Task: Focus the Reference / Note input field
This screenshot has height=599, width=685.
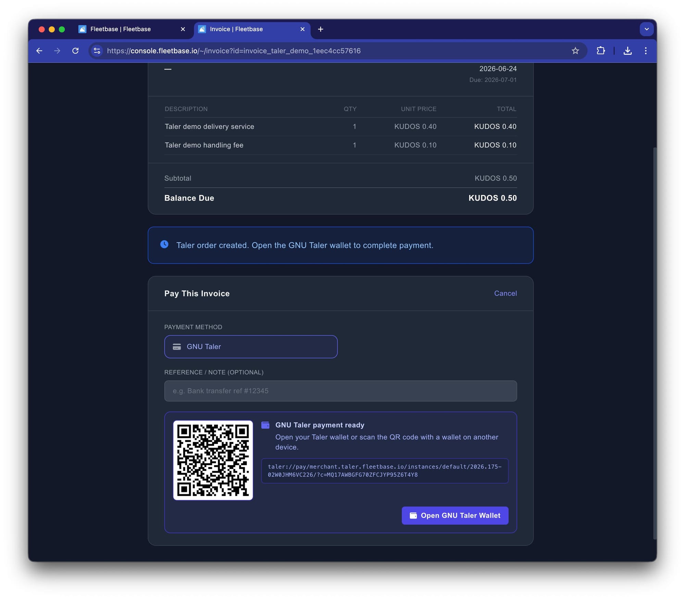Action: coord(340,391)
